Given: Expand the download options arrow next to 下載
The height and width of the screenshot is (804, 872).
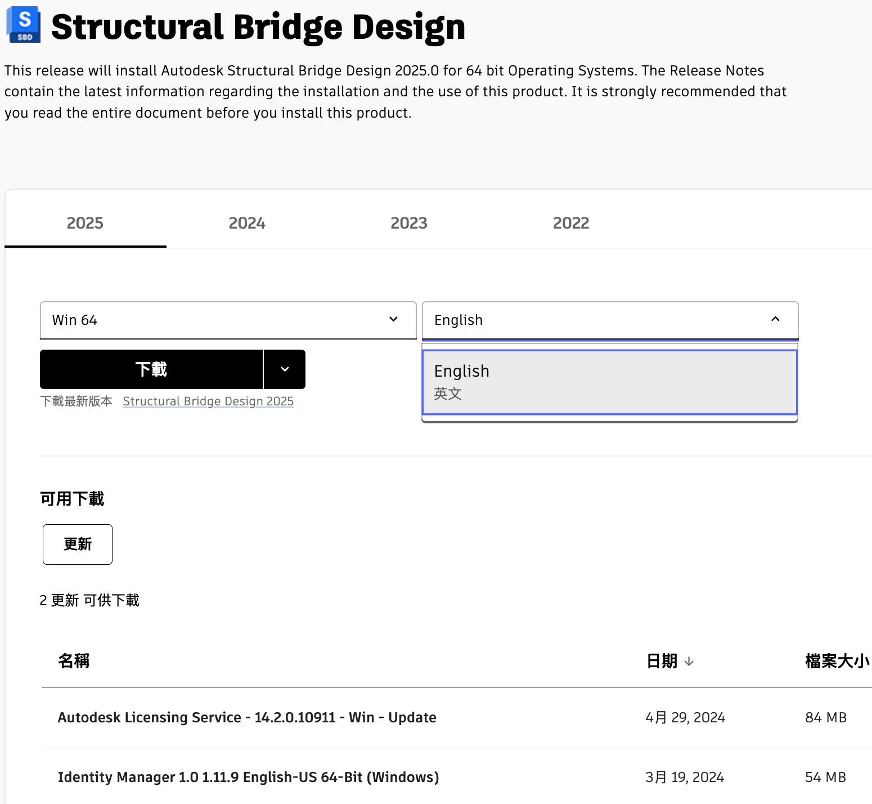Looking at the screenshot, I should (x=285, y=369).
